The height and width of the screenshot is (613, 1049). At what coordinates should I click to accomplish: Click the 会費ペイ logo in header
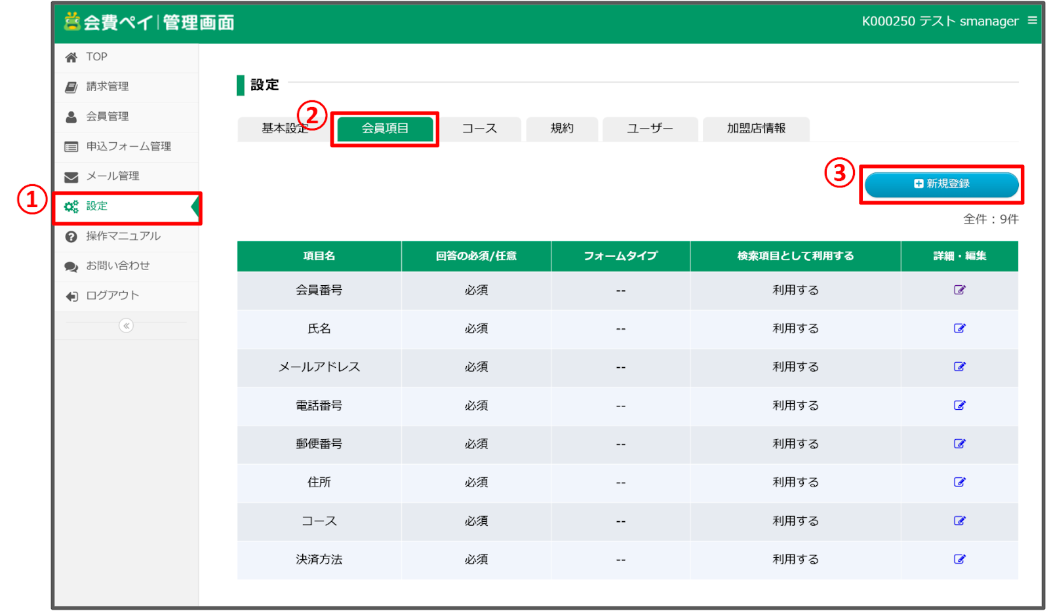click(149, 22)
